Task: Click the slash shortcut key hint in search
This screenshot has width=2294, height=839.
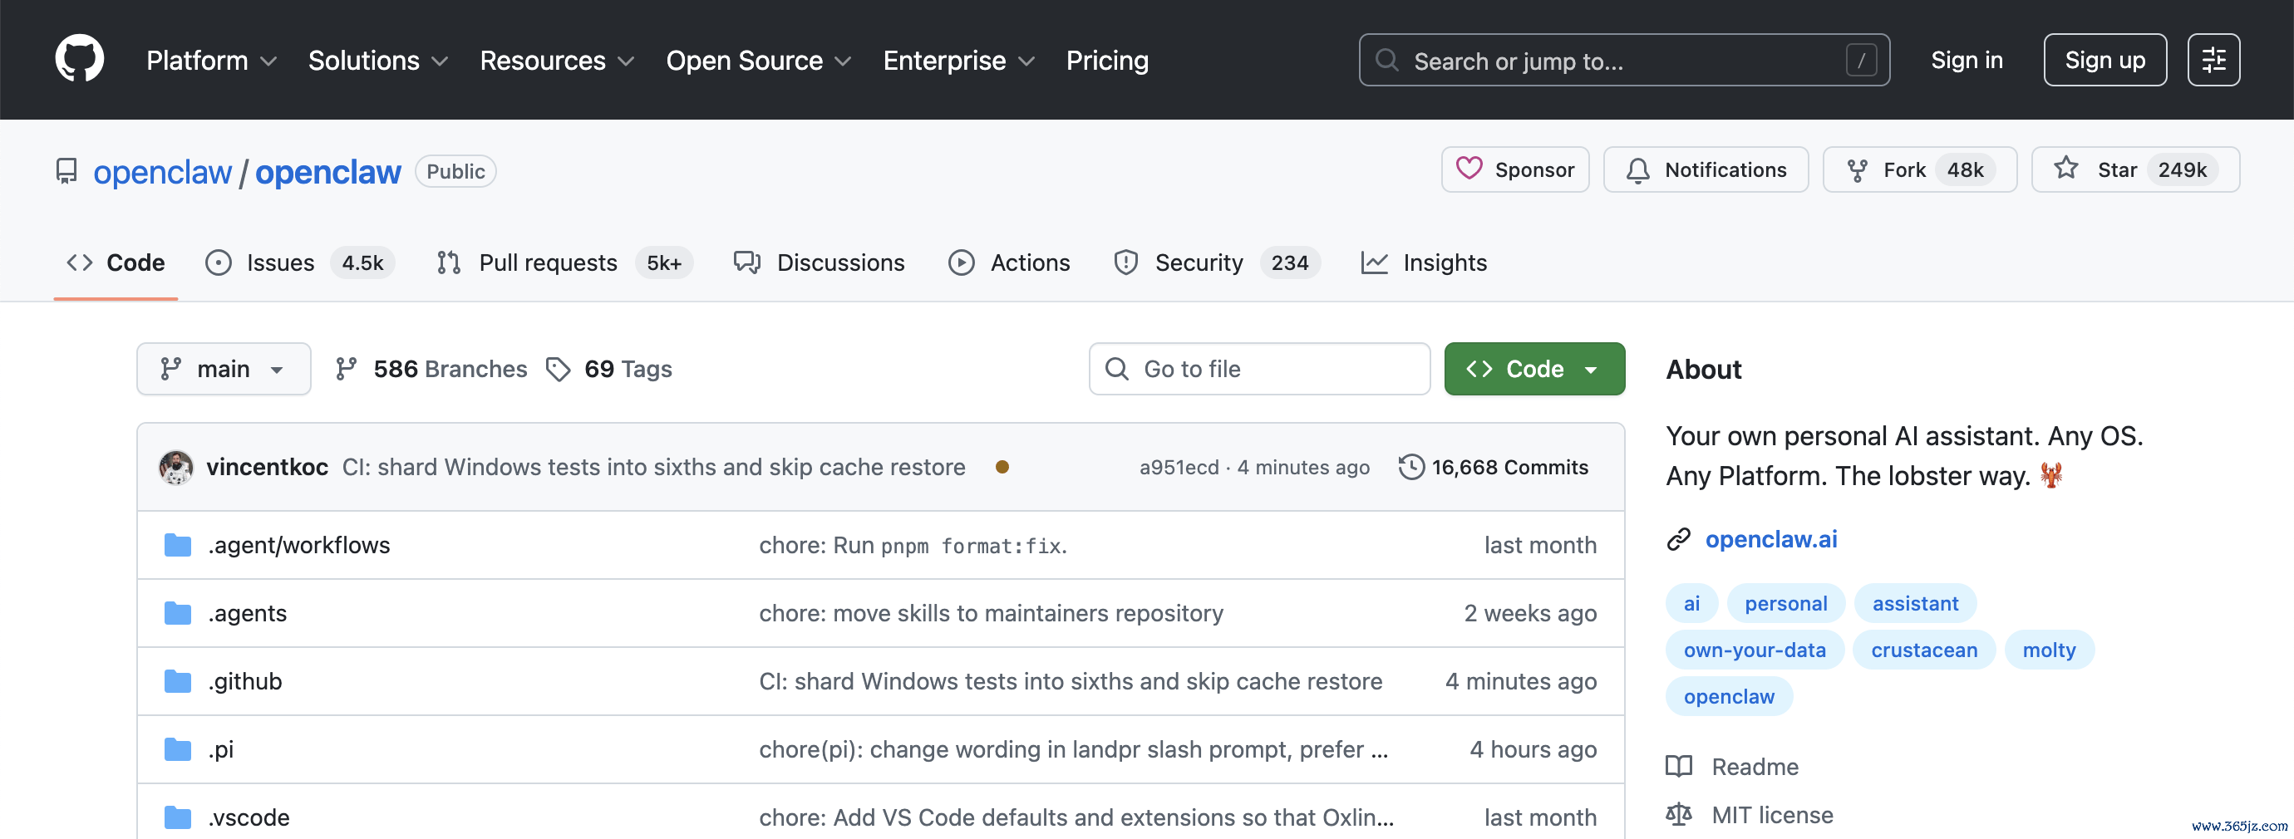Action: [1861, 61]
